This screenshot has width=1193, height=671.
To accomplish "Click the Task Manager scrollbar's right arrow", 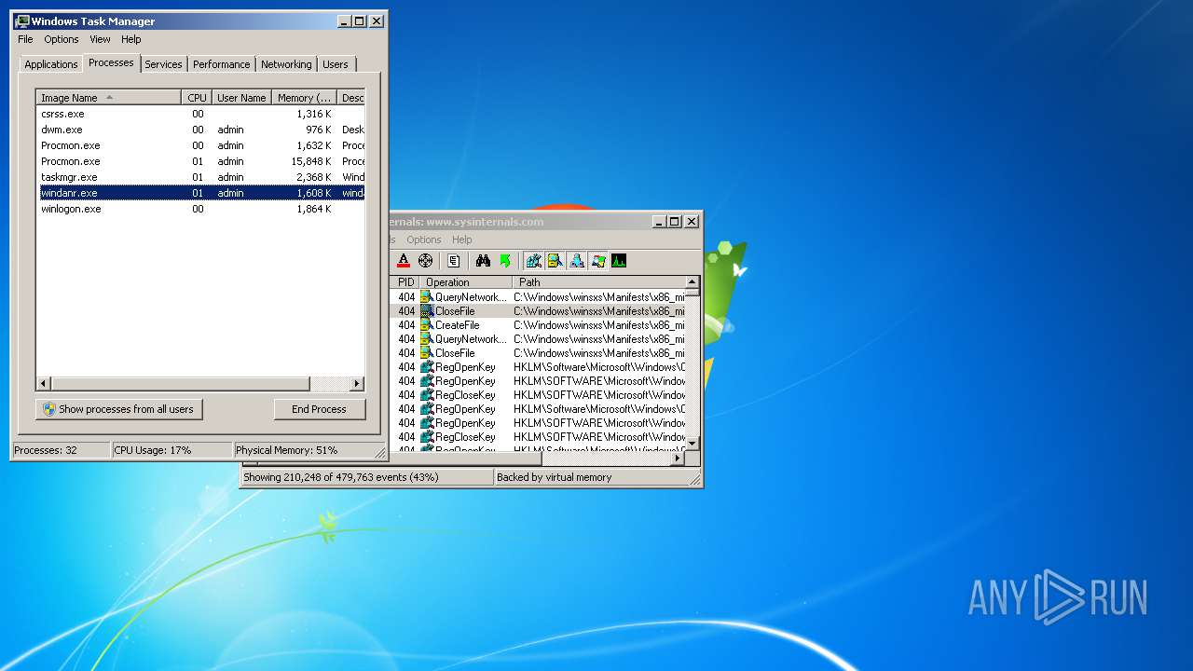I will pos(357,384).
